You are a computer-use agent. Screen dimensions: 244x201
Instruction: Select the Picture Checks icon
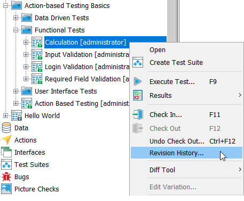click(x=6, y=189)
